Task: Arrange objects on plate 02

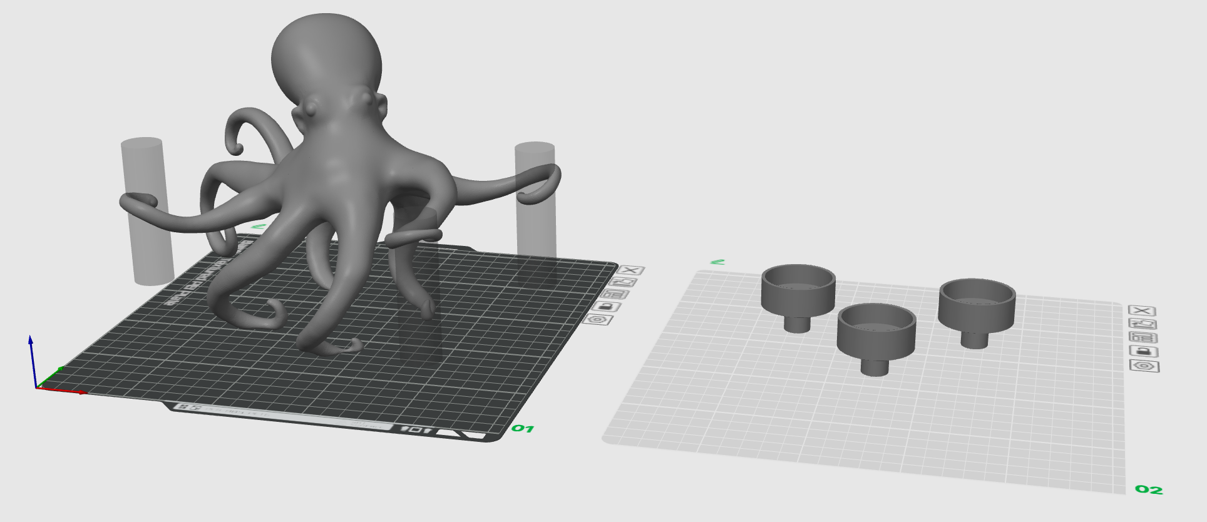Action: point(1143,337)
